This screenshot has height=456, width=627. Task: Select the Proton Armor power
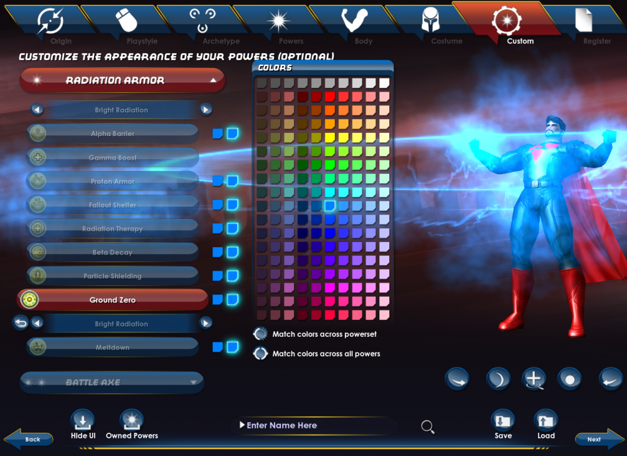tap(113, 181)
